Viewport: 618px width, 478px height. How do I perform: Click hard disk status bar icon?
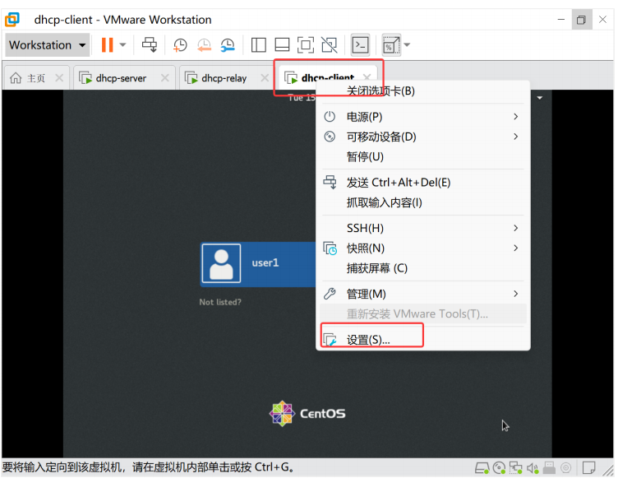482,468
